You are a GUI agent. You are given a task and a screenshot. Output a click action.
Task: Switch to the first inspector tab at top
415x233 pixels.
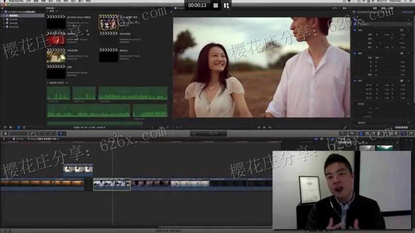tap(375, 8)
